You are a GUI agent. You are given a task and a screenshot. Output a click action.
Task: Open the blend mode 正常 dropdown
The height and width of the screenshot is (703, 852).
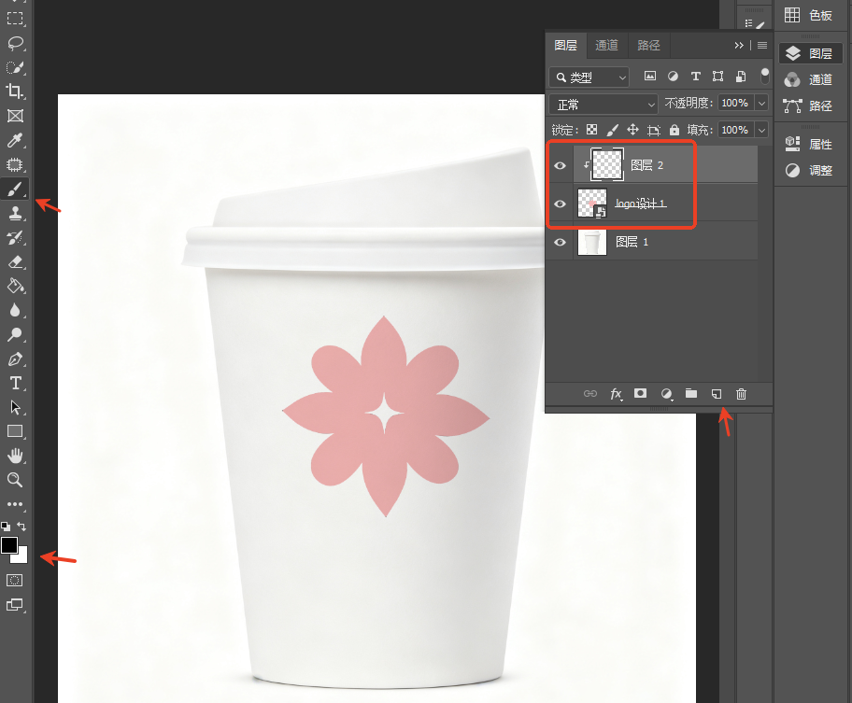pyautogui.click(x=603, y=104)
